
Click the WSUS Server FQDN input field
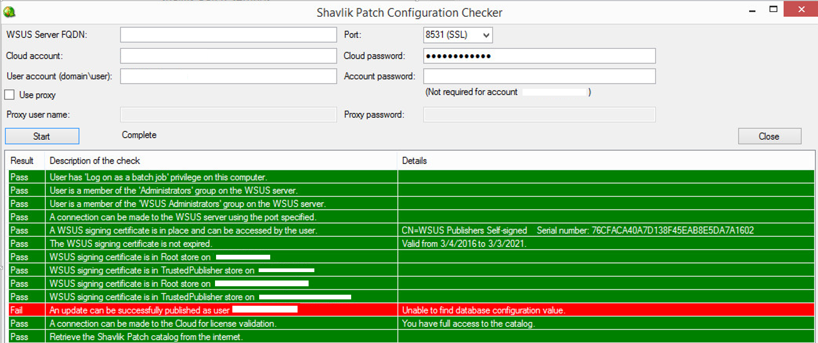point(228,34)
